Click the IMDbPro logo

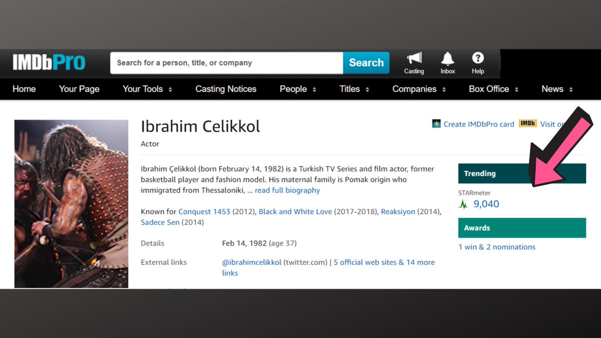pos(49,63)
